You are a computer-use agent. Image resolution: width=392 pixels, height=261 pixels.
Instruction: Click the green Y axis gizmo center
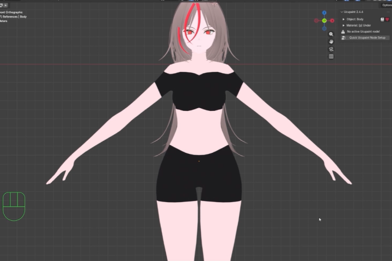point(324,21)
